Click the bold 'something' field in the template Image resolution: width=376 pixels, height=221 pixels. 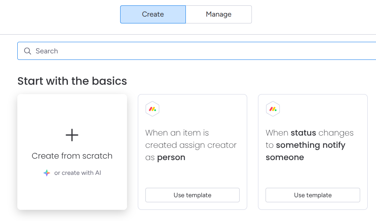pos(298,145)
